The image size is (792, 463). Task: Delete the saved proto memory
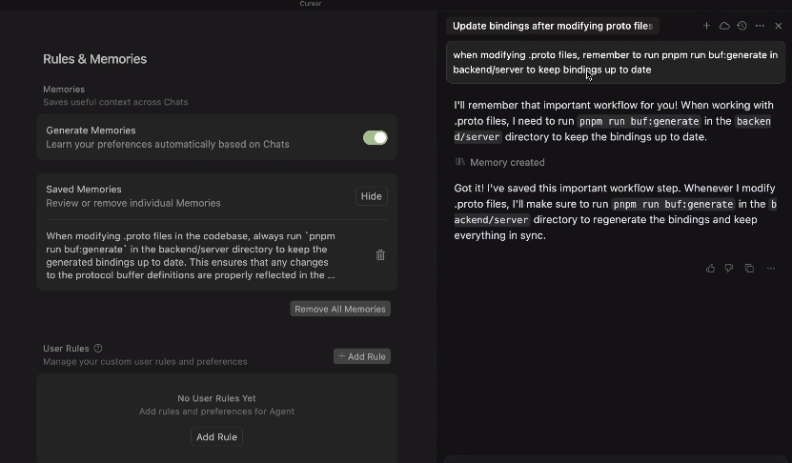point(380,255)
